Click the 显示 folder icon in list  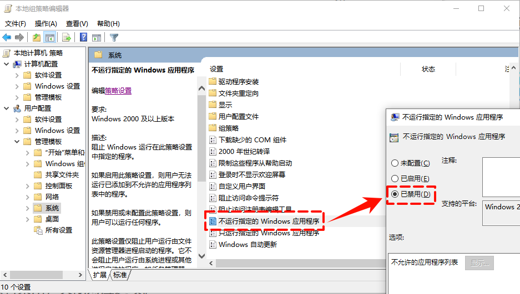tap(213, 105)
